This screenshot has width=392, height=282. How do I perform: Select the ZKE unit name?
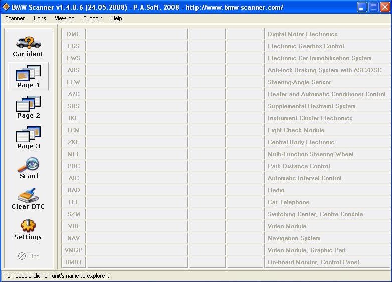tap(74, 142)
